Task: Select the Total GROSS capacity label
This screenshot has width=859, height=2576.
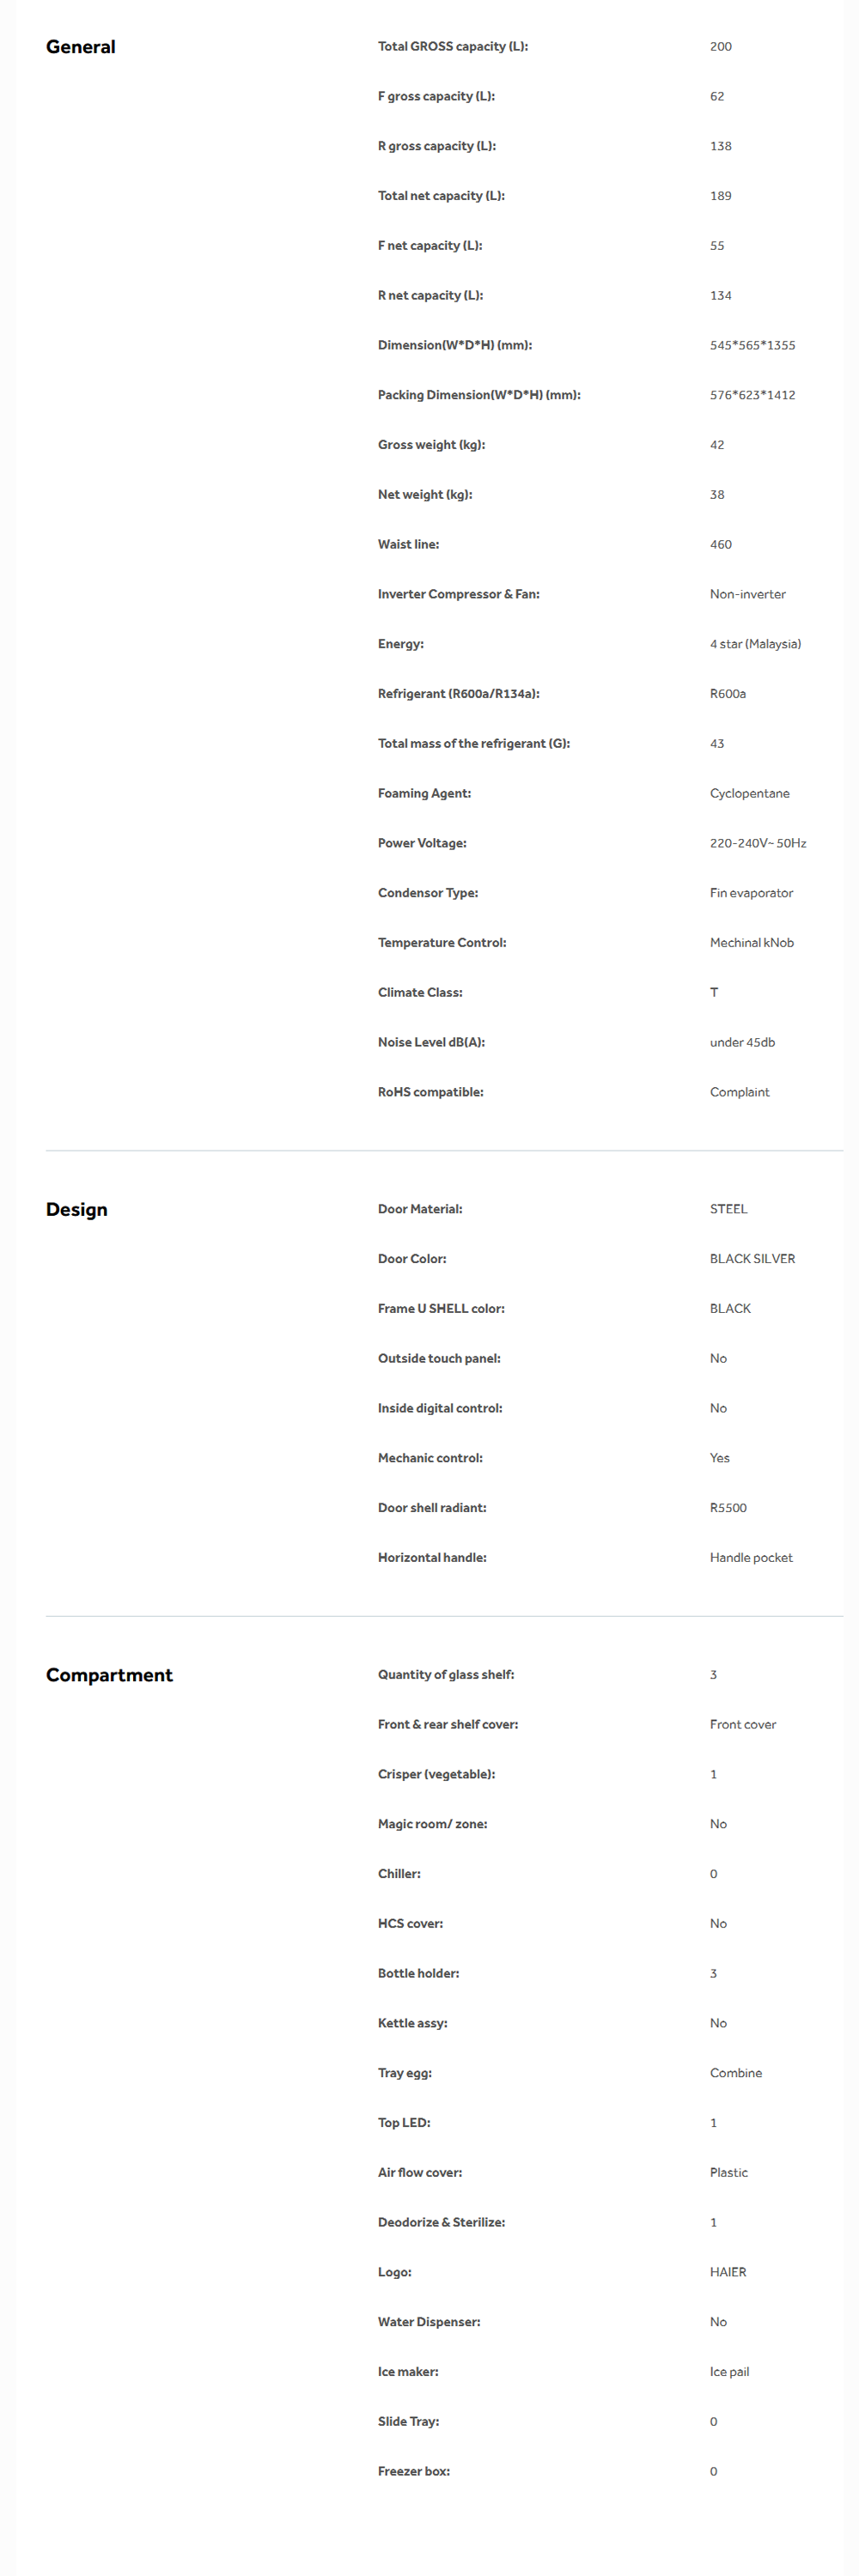Action: point(452,46)
